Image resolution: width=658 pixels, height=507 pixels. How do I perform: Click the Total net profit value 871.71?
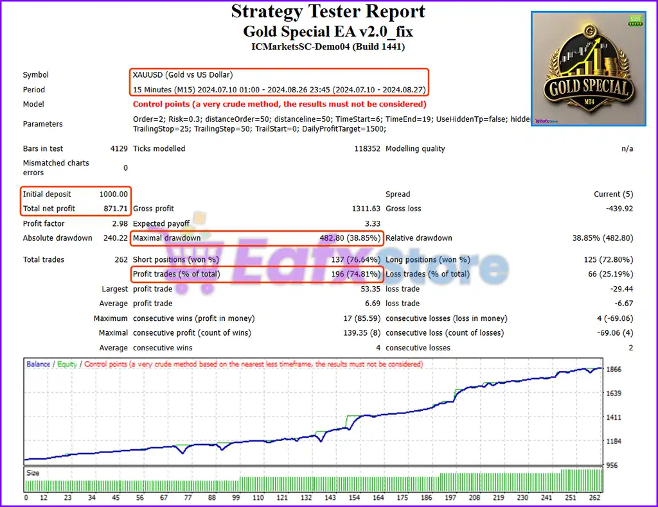tap(116, 208)
